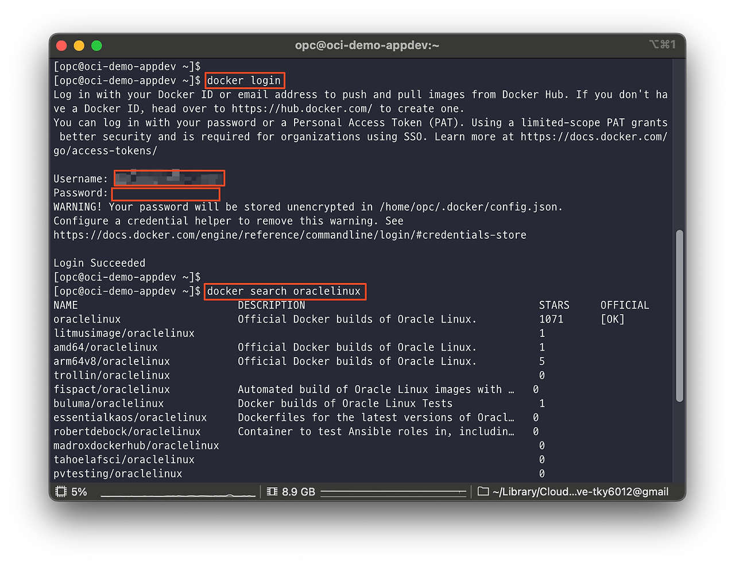The height and width of the screenshot is (566, 735).
Task: Click the ⌥⌘1 window shortcut indicator
Action: tap(662, 45)
